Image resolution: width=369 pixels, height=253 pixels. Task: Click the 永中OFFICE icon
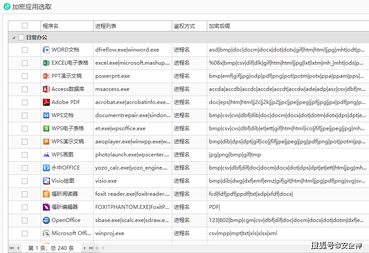coord(46,168)
